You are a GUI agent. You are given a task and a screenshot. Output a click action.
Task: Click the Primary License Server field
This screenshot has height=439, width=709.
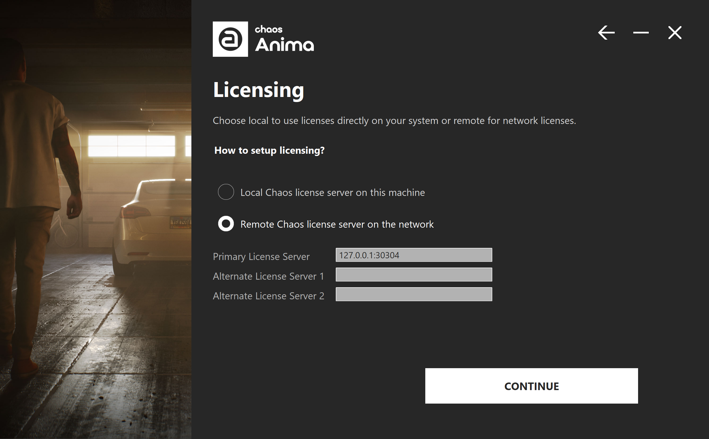[x=414, y=255]
